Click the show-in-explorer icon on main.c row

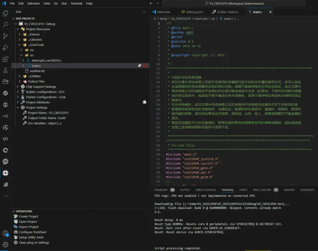[140, 66]
